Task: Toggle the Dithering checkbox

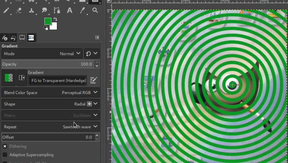Action: [x=5, y=146]
